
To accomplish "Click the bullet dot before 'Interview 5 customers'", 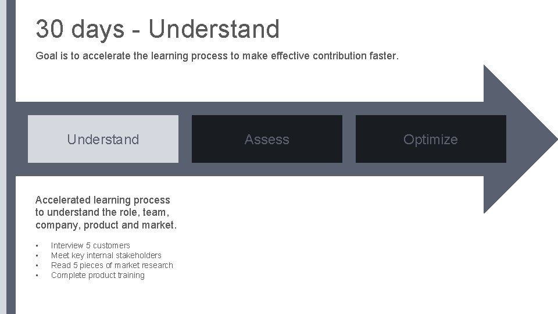I will point(37,245).
